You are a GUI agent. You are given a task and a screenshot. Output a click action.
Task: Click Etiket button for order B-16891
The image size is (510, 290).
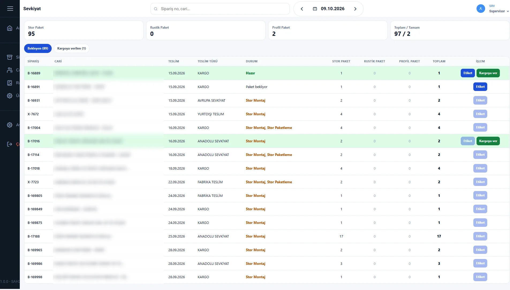tap(480, 87)
